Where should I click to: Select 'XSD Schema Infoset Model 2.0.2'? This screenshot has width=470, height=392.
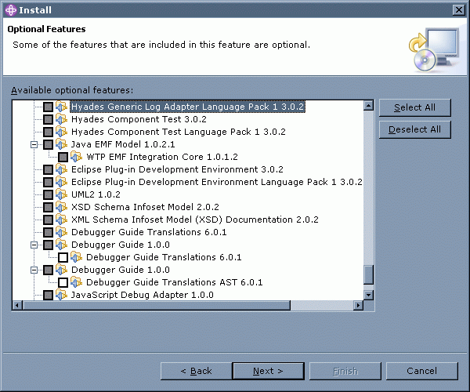tap(145, 207)
